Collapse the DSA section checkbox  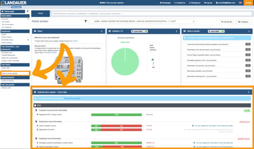tap(35, 105)
